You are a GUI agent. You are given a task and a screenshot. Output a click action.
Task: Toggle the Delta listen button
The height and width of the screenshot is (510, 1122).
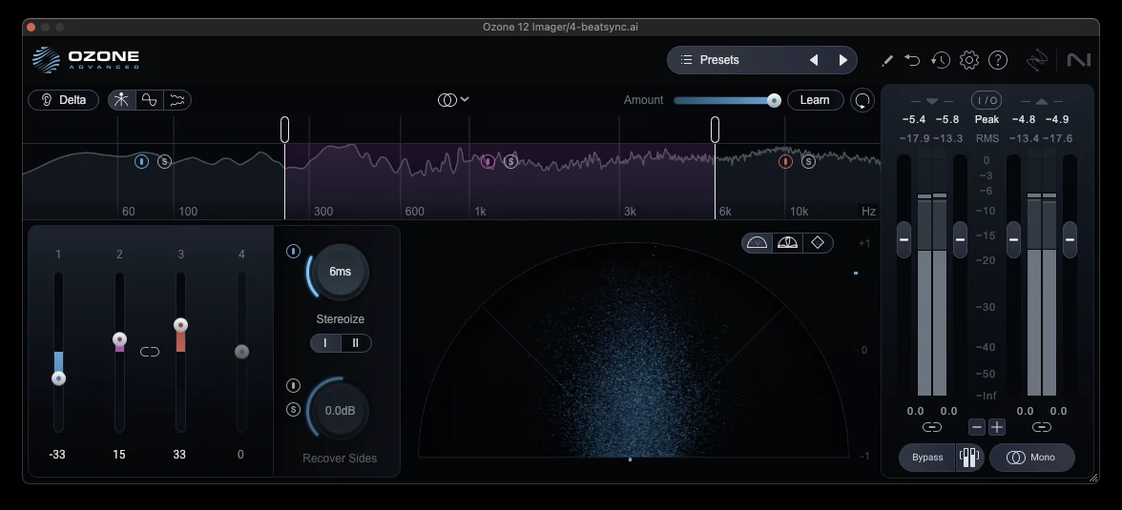64,100
